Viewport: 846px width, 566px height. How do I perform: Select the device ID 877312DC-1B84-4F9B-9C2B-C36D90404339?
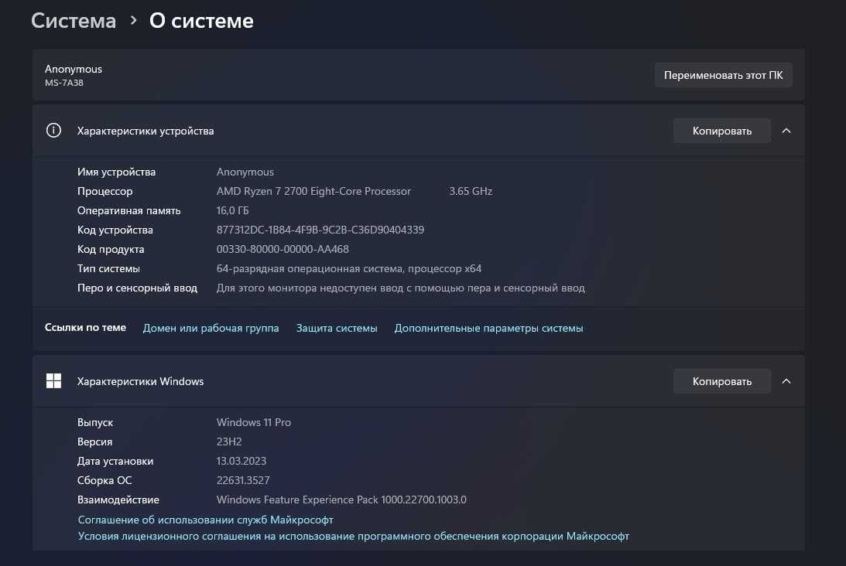pos(320,230)
